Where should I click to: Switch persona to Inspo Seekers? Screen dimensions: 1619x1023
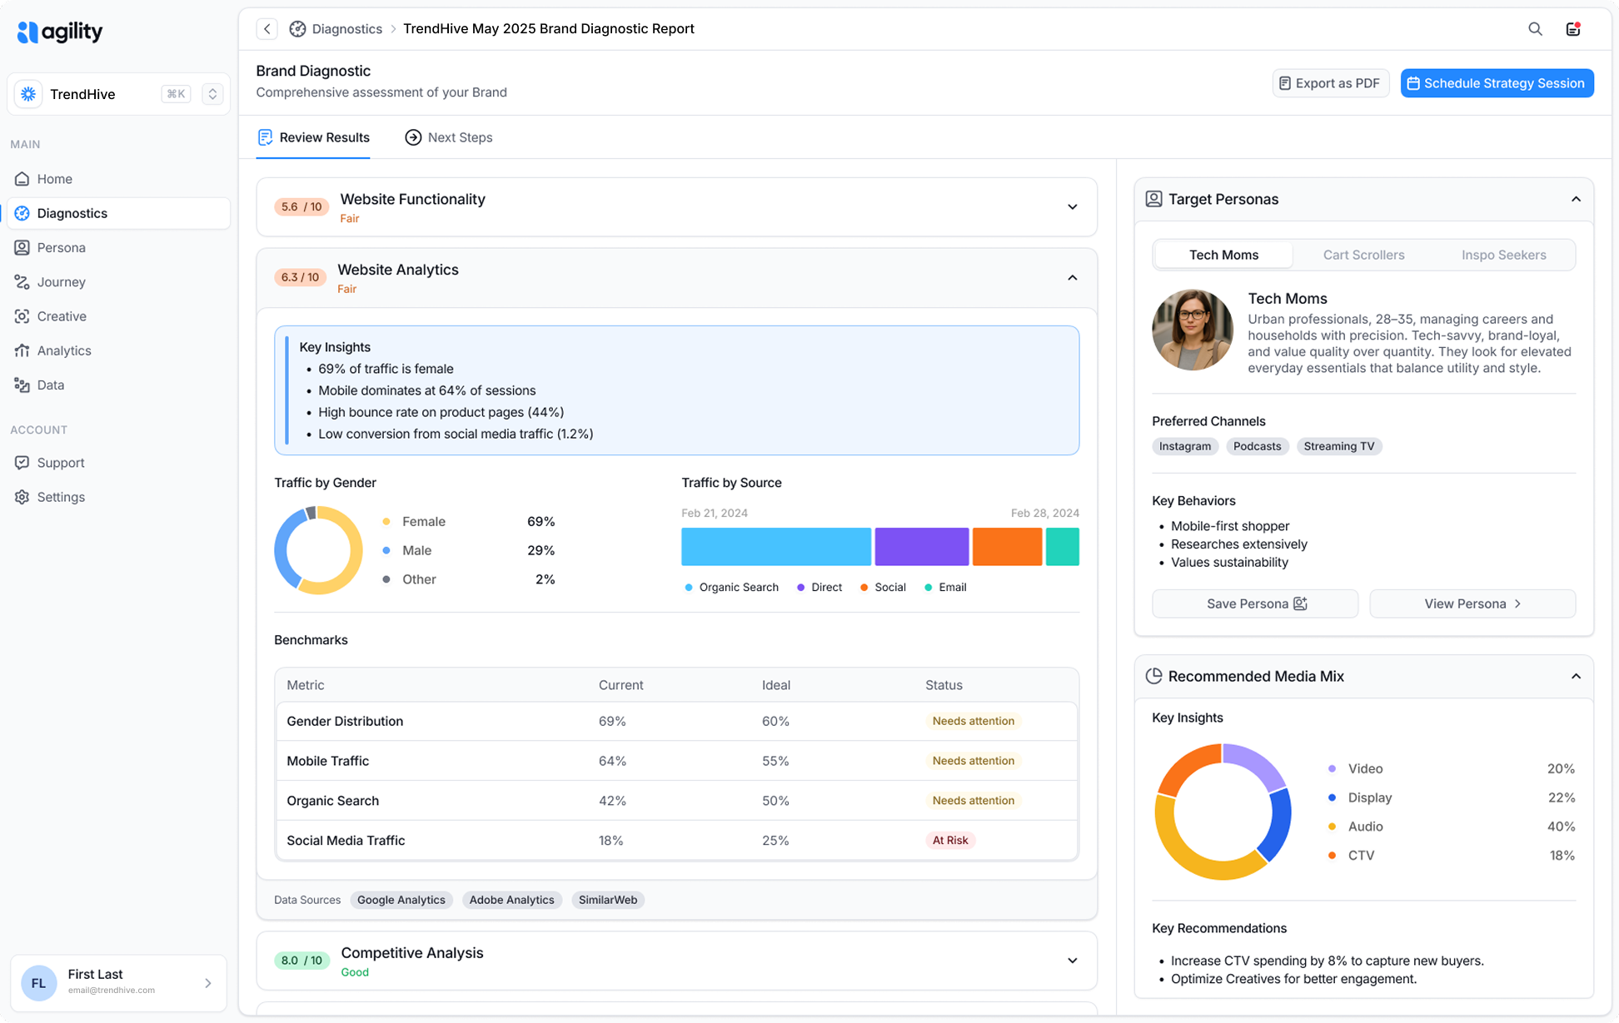1503,255
